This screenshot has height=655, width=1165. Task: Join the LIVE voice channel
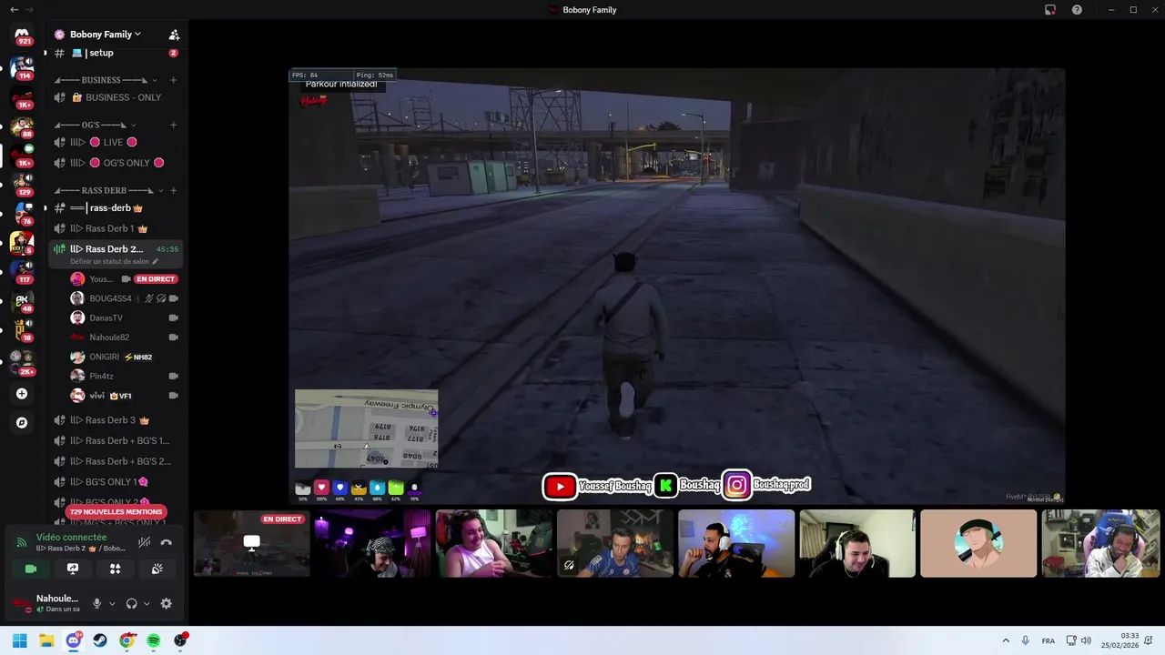click(114, 142)
